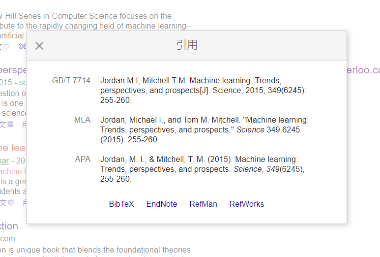Open the EndNote export link
380x257 pixels.
tap(162, 204)
